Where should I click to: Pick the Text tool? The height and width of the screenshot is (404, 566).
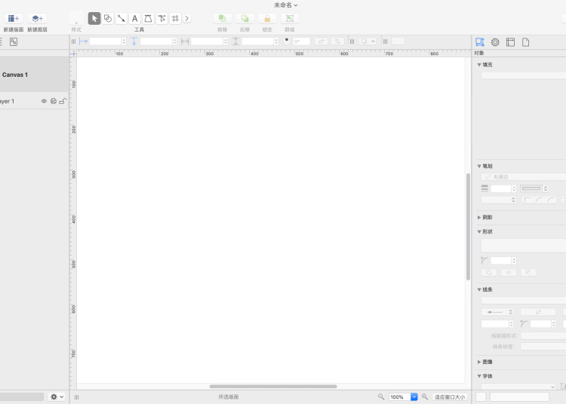(x=135, y=18)
